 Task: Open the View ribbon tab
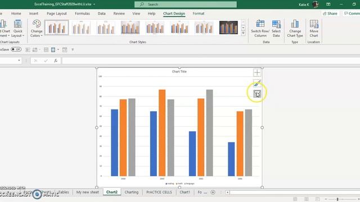click(136, 13)
